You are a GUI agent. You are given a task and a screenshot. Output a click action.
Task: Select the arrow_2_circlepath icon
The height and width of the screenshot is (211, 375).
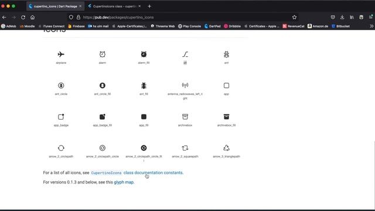point(61,148)
